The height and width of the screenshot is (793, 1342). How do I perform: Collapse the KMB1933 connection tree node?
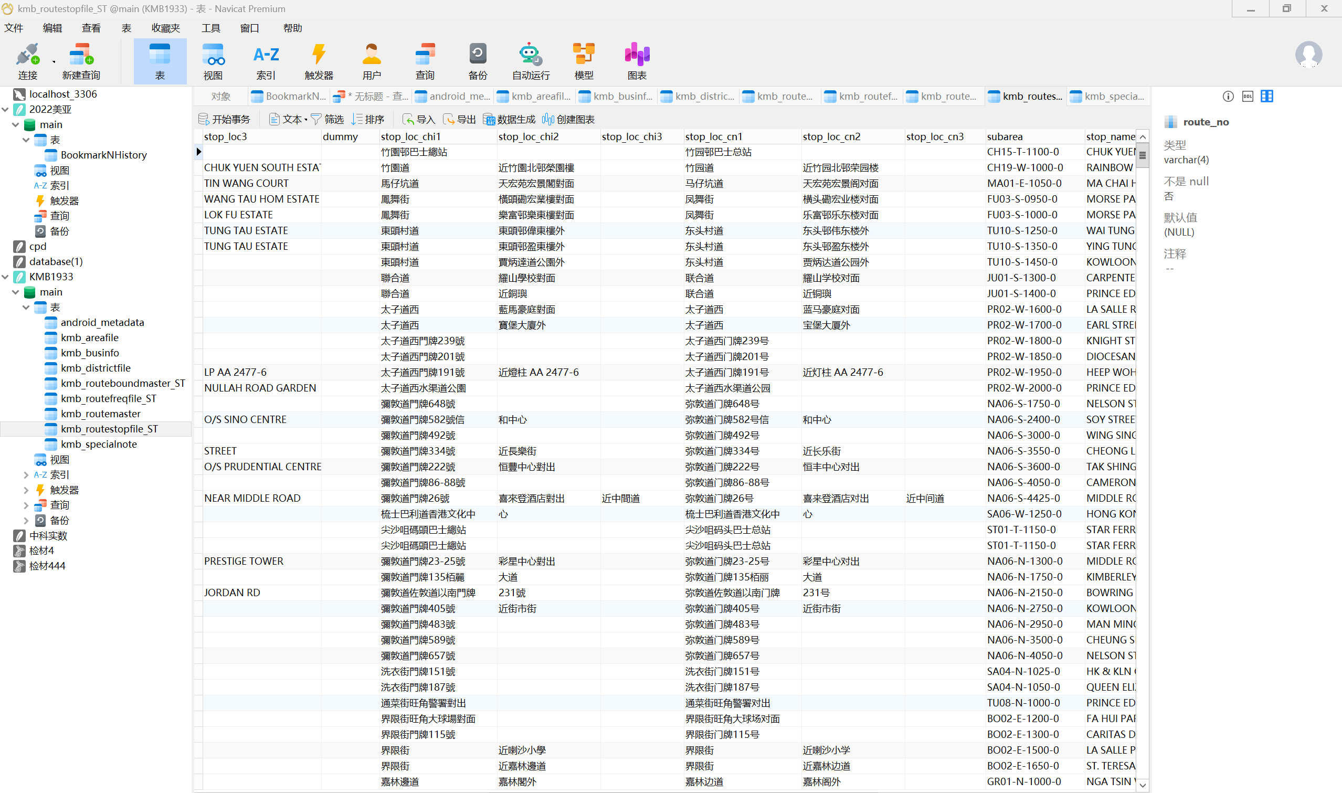tap(5, 277)
